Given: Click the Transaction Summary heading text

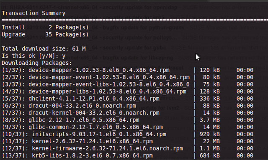Looking at the screenshot, I should (33, 13).
